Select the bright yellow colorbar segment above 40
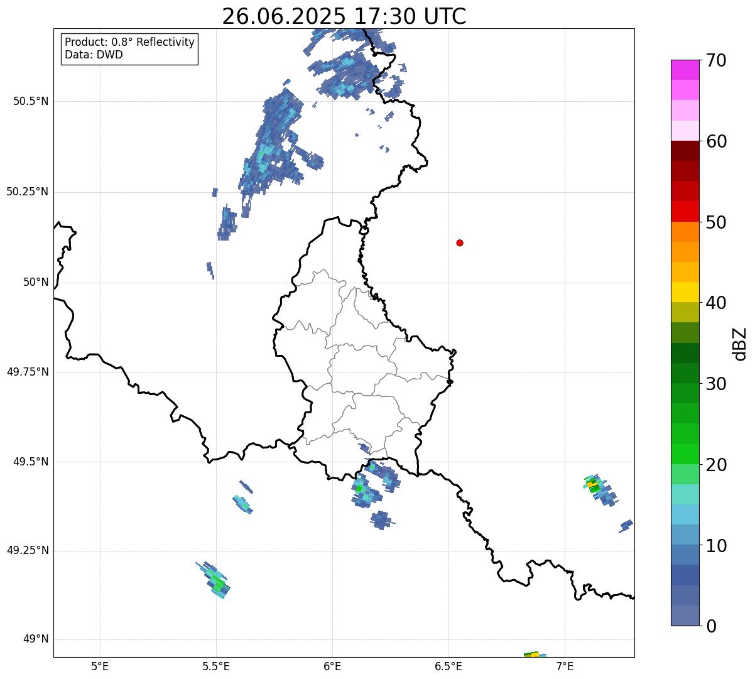The width and height of the screenshot is (755, 679). point(685,292)
